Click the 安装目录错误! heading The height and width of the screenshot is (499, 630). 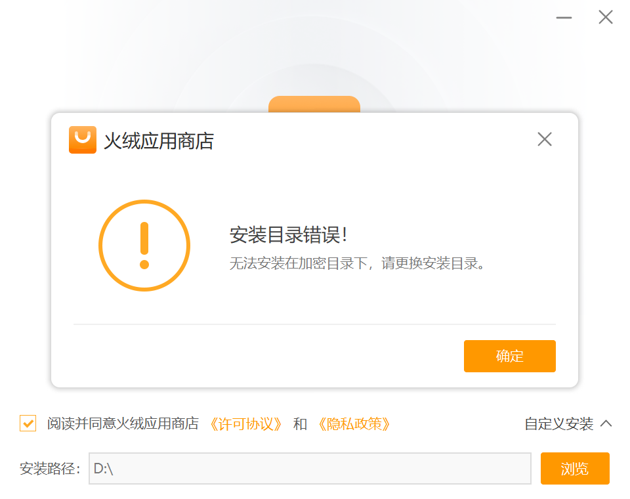[288, 235]
